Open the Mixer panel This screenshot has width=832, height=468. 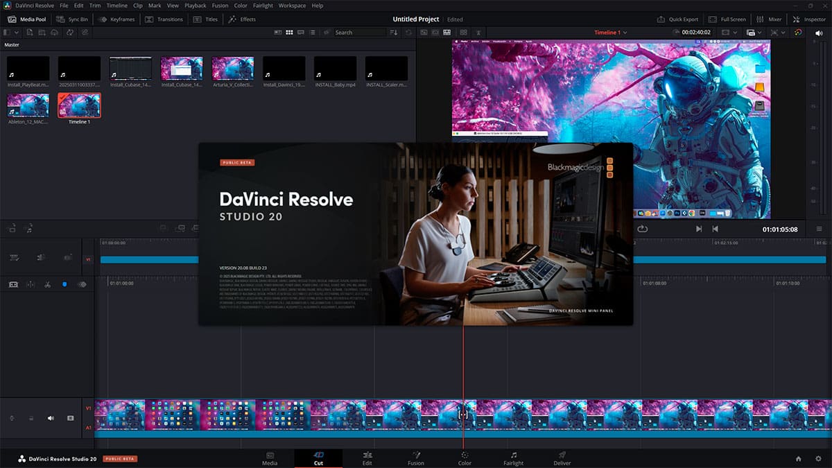tap(769, 19)
